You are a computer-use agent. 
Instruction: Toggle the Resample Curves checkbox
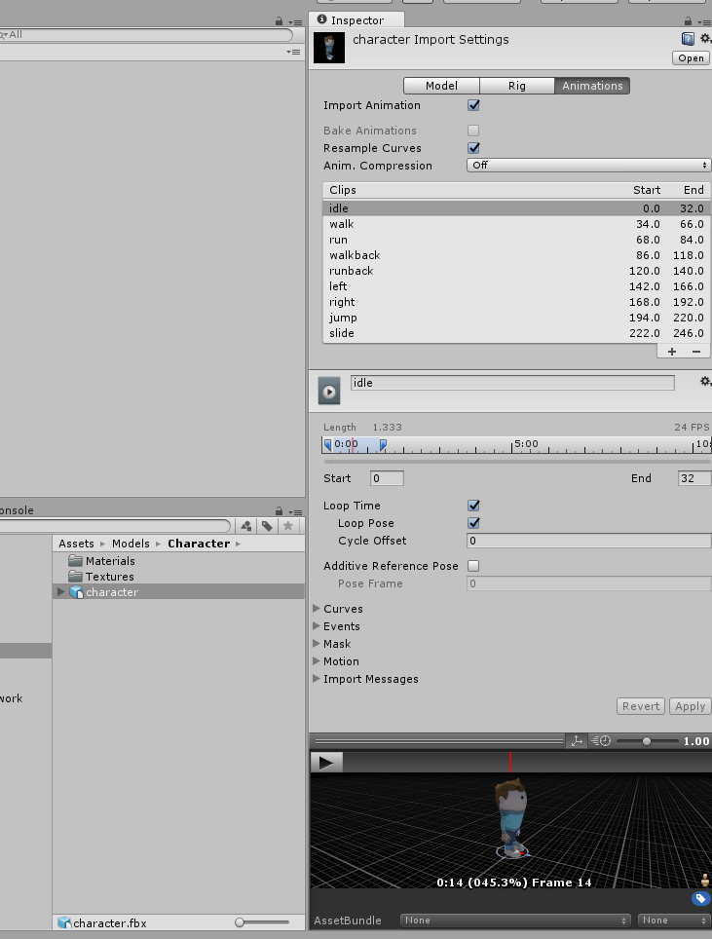tap(473, 148)
